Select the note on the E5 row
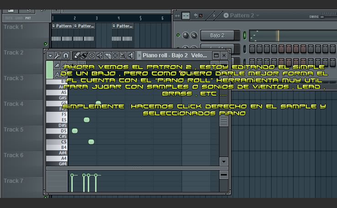 pos(86,120)
